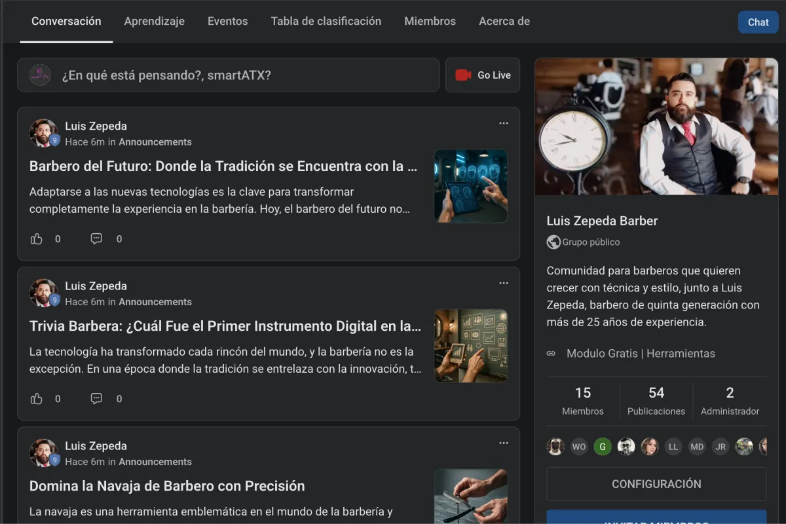Open author name Luis Zepeda on Barbero del Futuro post
Screen dimensions: 786x524
[96, 126]
